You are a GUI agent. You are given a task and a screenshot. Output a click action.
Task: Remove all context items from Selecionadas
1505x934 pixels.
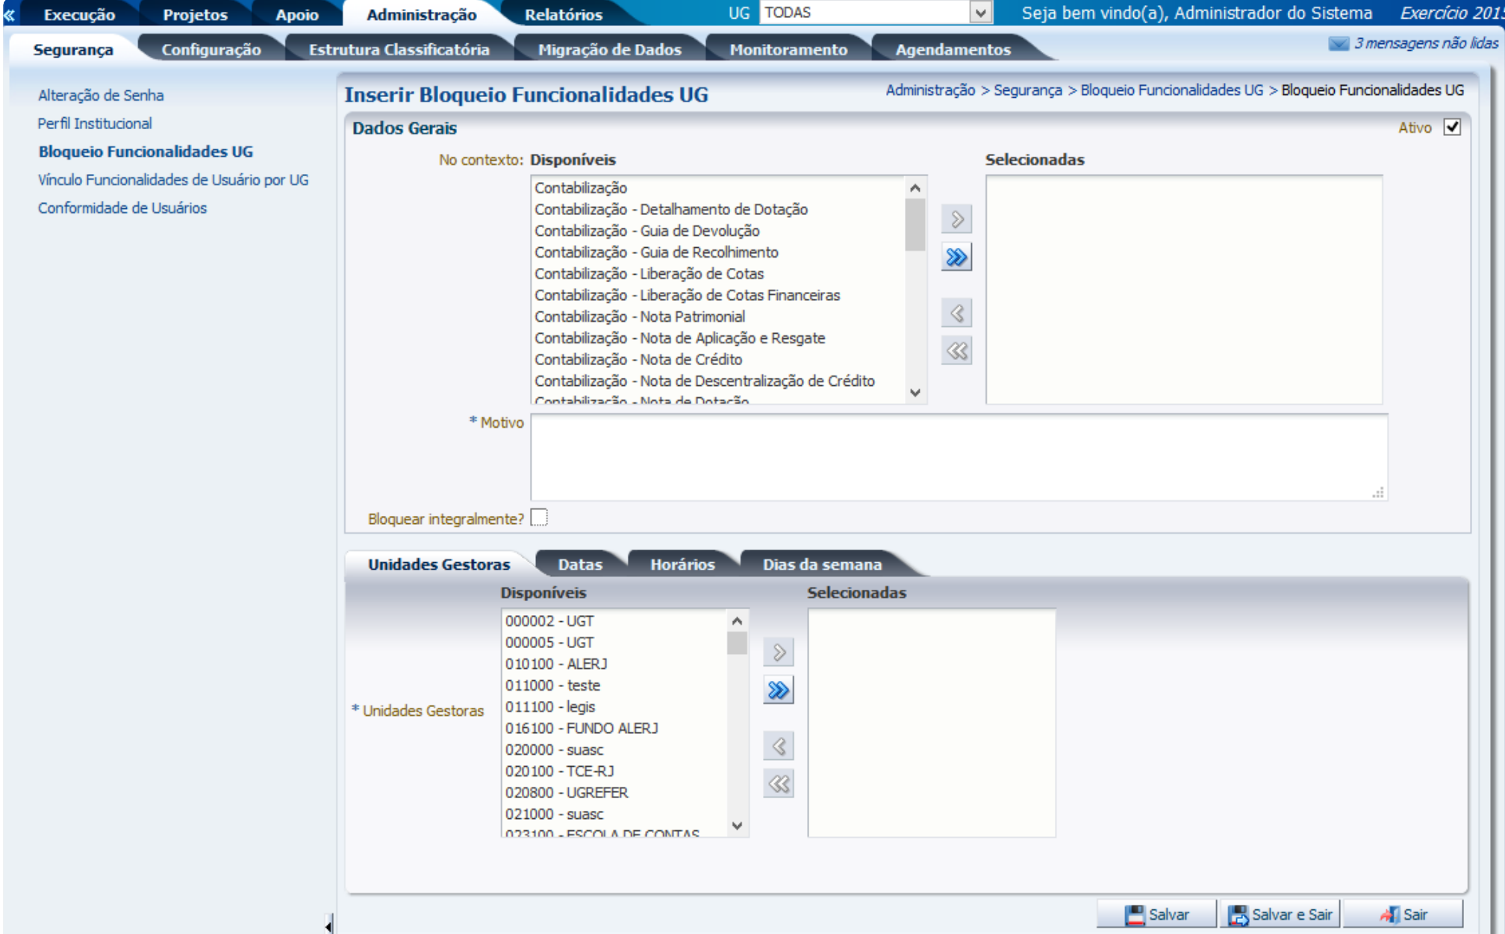pyautogui.click(x=956, y=351)
